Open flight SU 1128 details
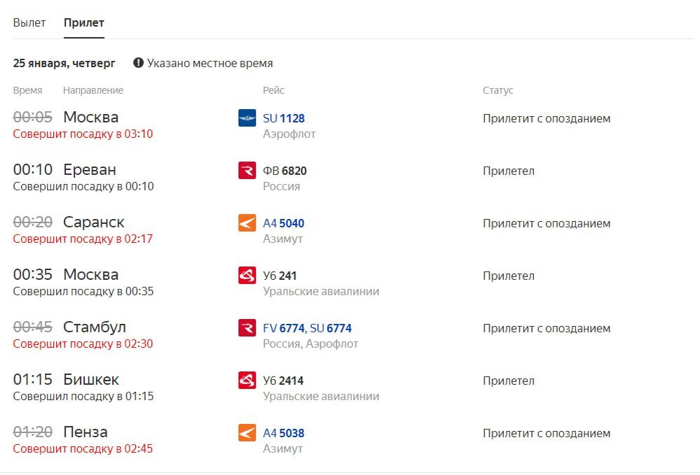The height and width of the screenshot is (475, 700). coord(282,118)
